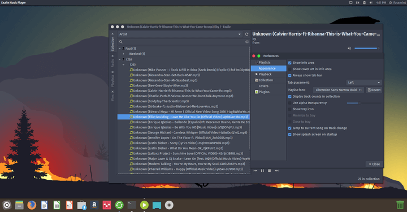
Task: Switch to Exaile via green play dock icon
Action: tap(144, 205)
